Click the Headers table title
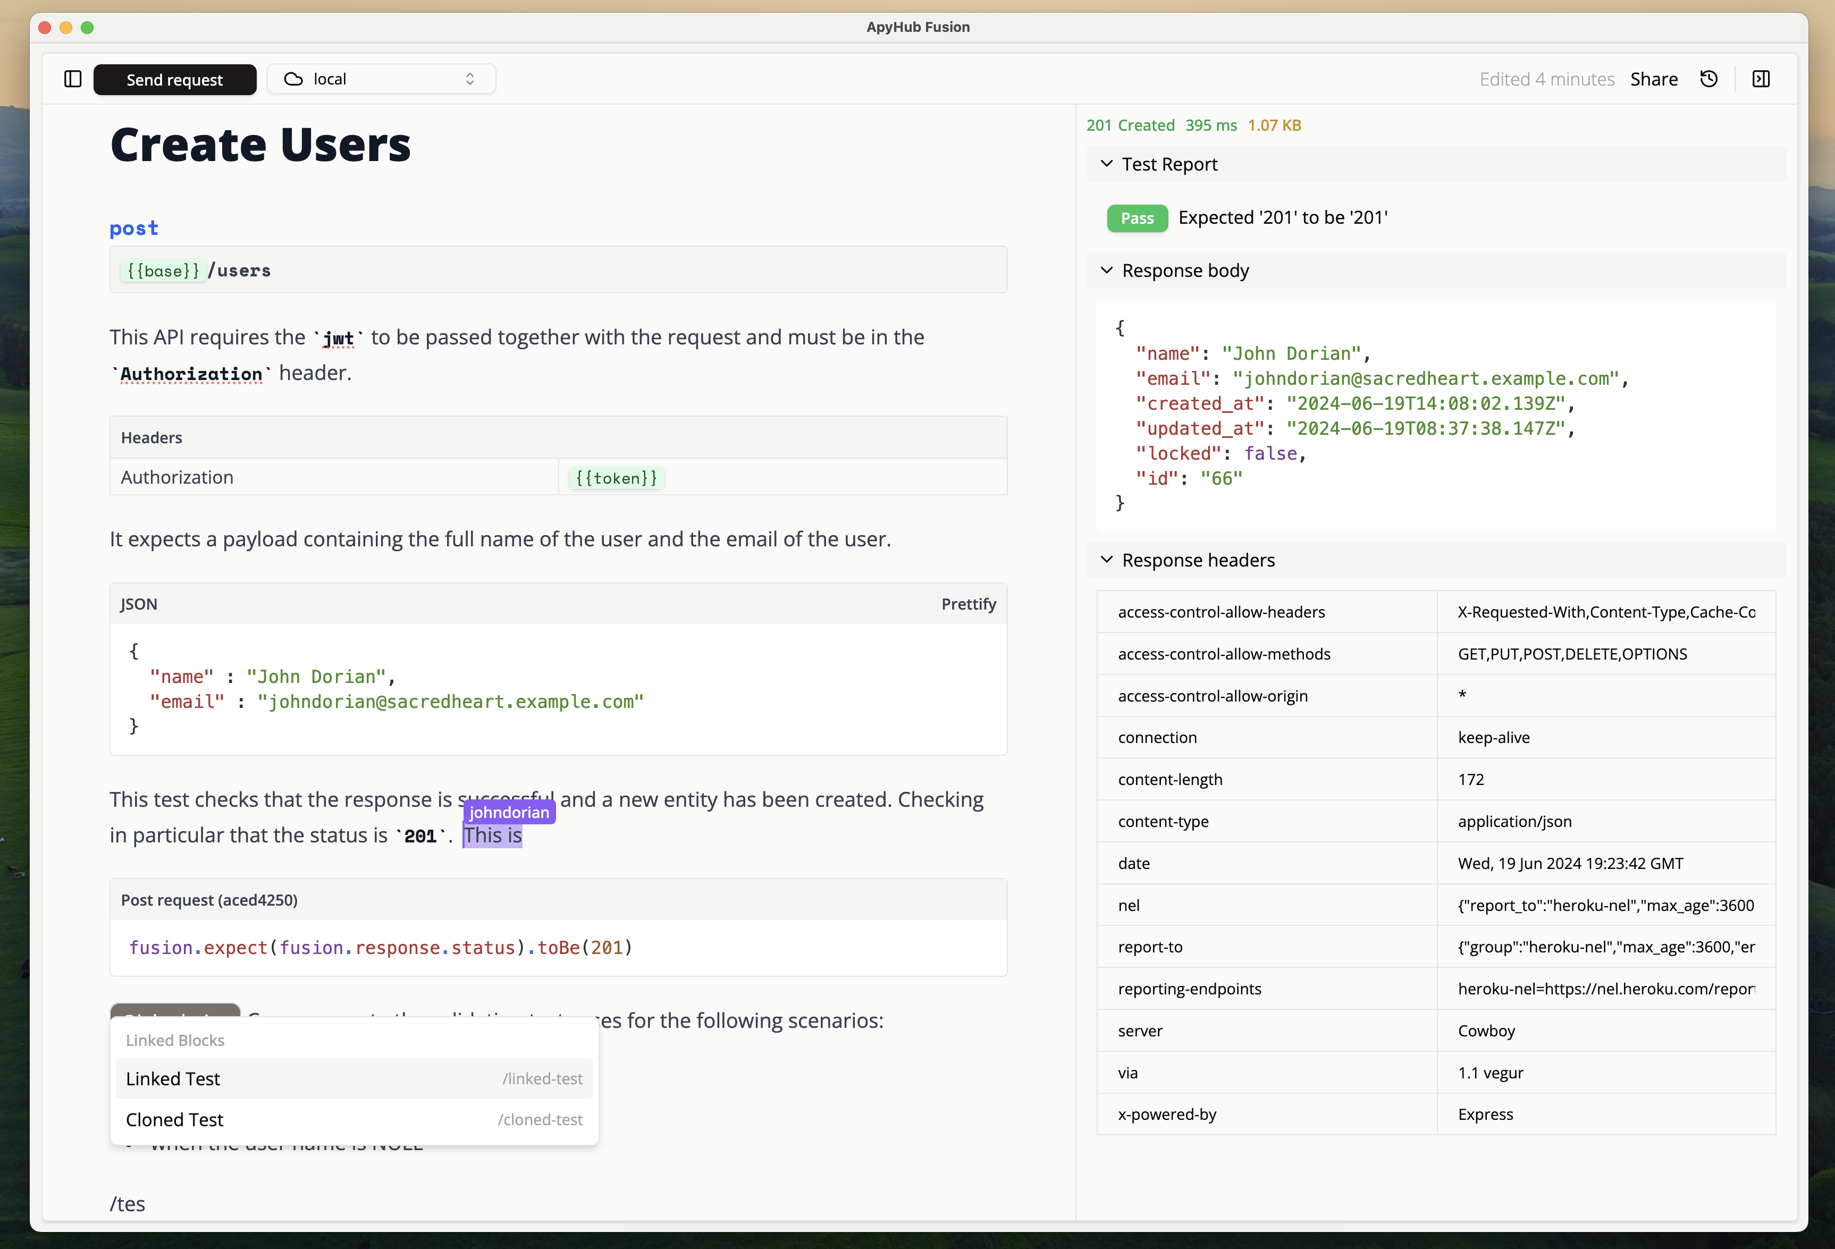Viewport: 1835px width, 1249px height. point(151,437)
